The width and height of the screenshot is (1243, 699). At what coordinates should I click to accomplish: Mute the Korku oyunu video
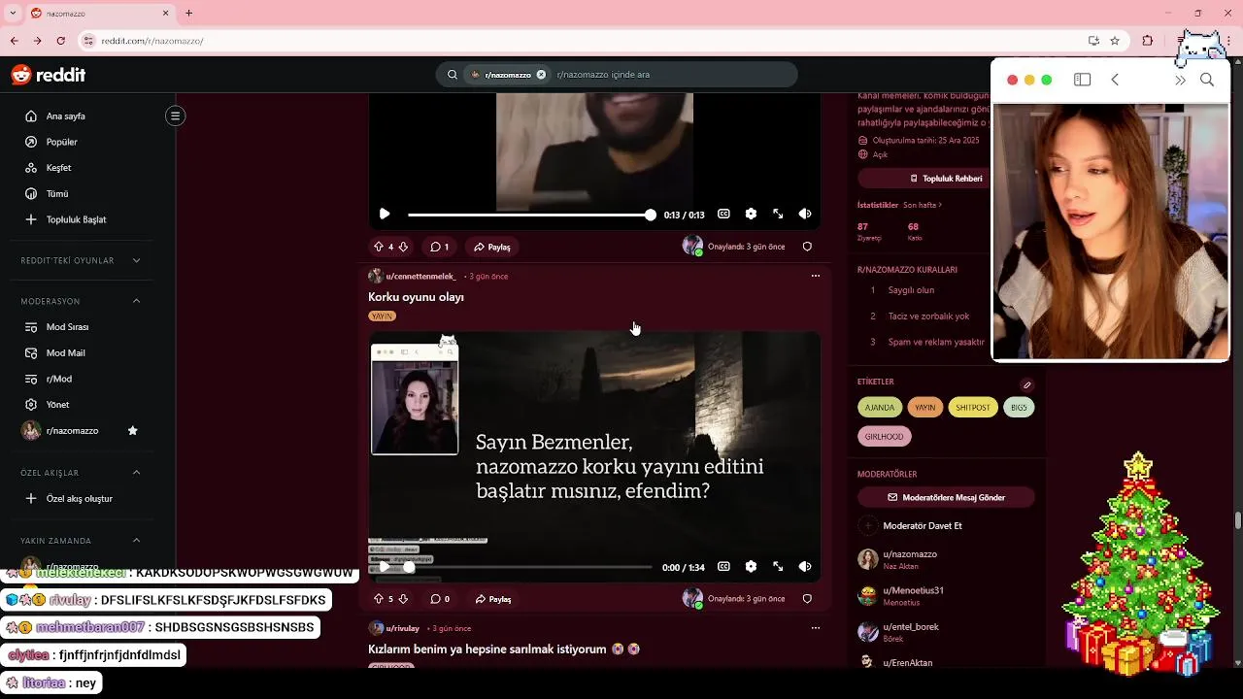805,567
